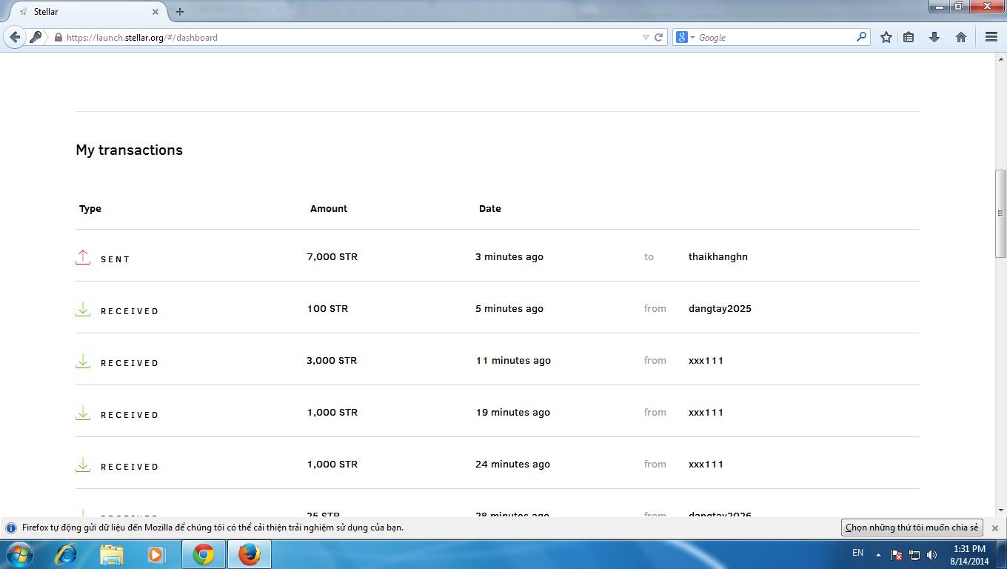Open the URL history dropdown arrow
The height and width of the screenshot is (569, 1007).
click(646, 37)
